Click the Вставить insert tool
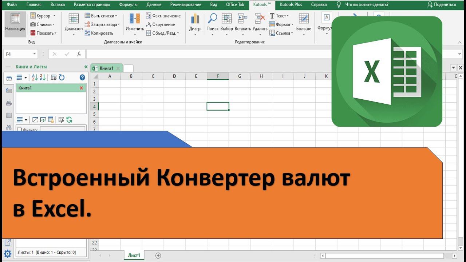The width and height of the screenshot is (466, 262). [242, 24]
